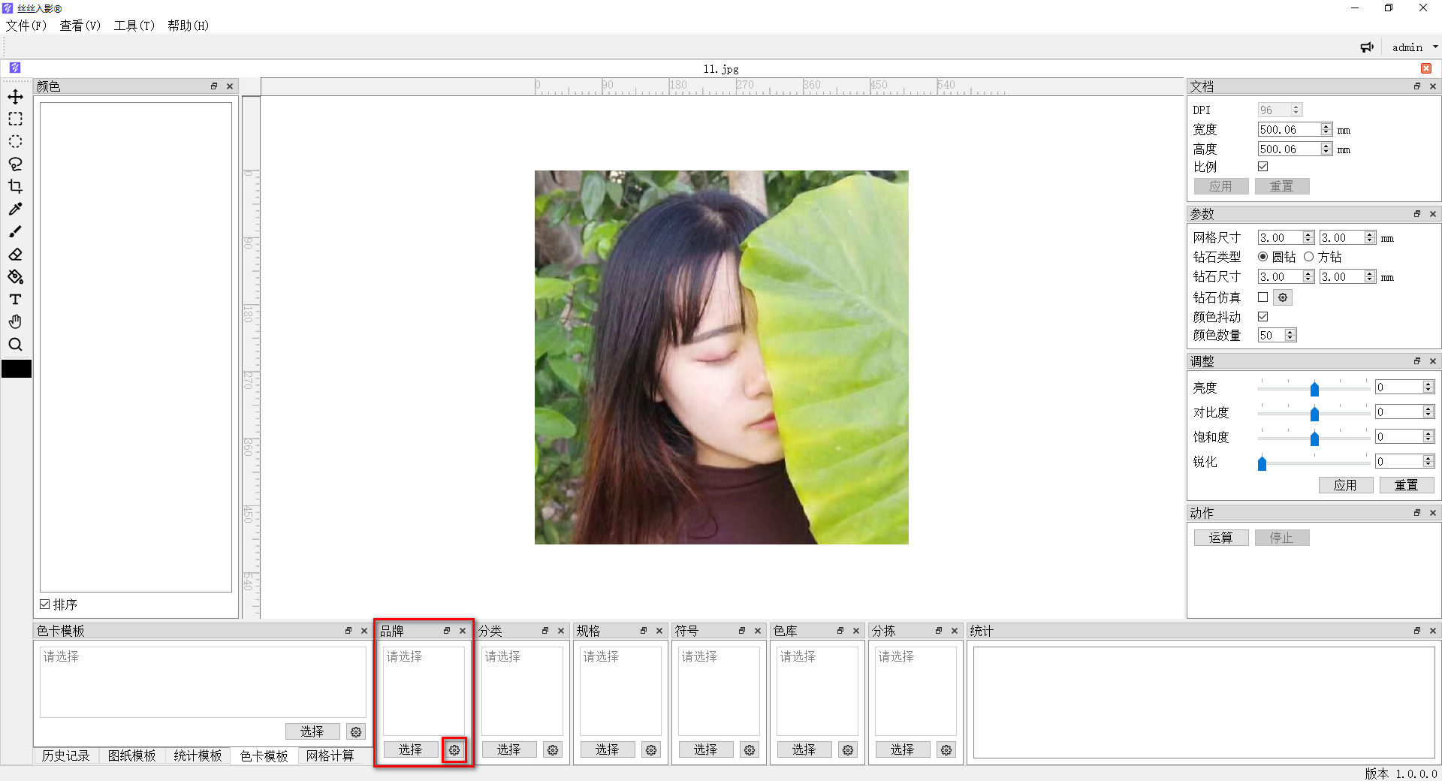This screenshot has width=1442, height=781.
Task: Activate the Text tool
Action: click(x=15, y=300)
